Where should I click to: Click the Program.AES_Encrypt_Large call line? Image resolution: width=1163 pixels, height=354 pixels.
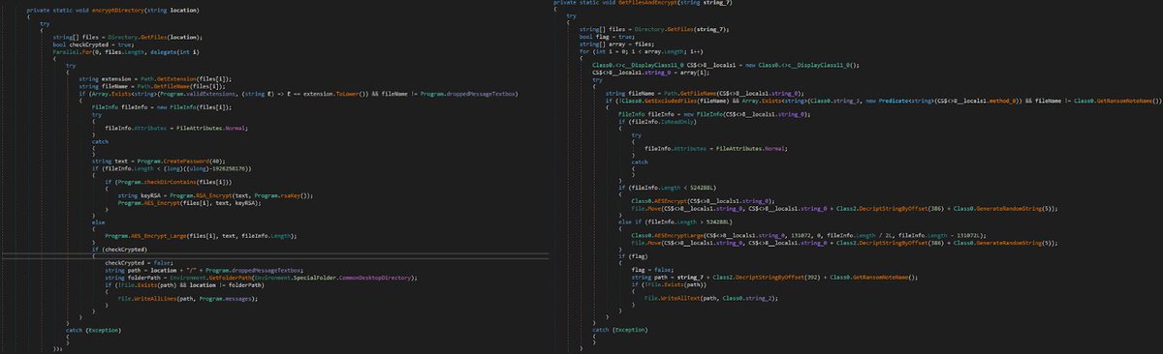200,236
